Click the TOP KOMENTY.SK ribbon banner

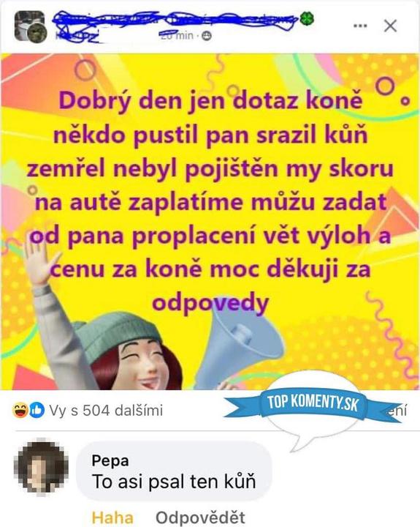(x=313, y=403)
